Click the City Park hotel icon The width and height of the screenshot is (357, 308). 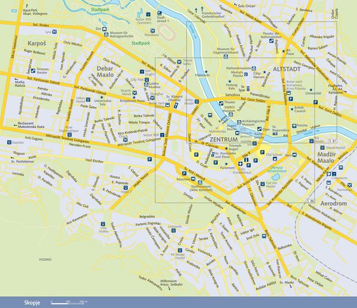coord(146,80)
